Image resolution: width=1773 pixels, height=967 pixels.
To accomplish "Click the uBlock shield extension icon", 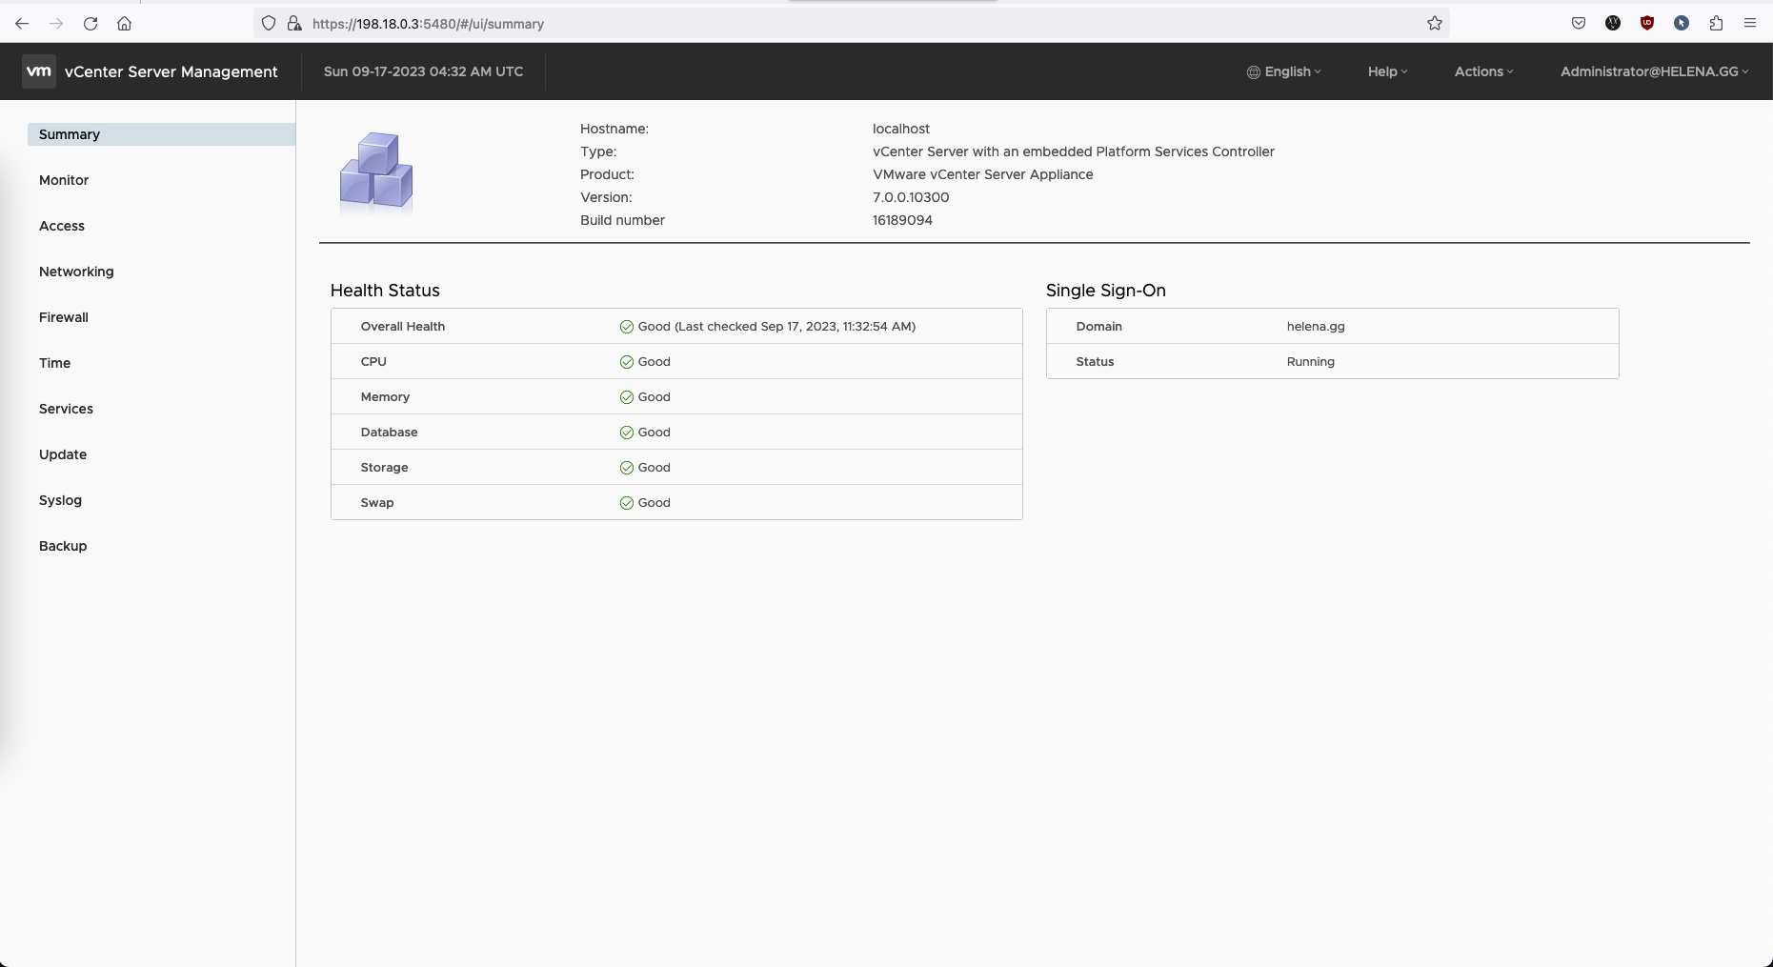I will [1647, 24].
